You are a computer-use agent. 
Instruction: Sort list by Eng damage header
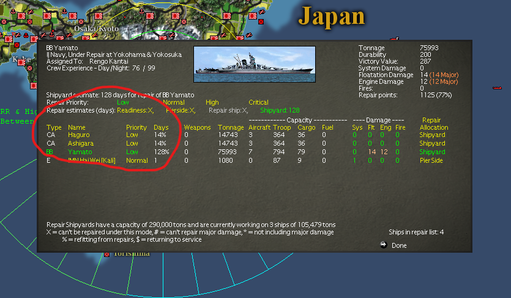tap(386, 128)
